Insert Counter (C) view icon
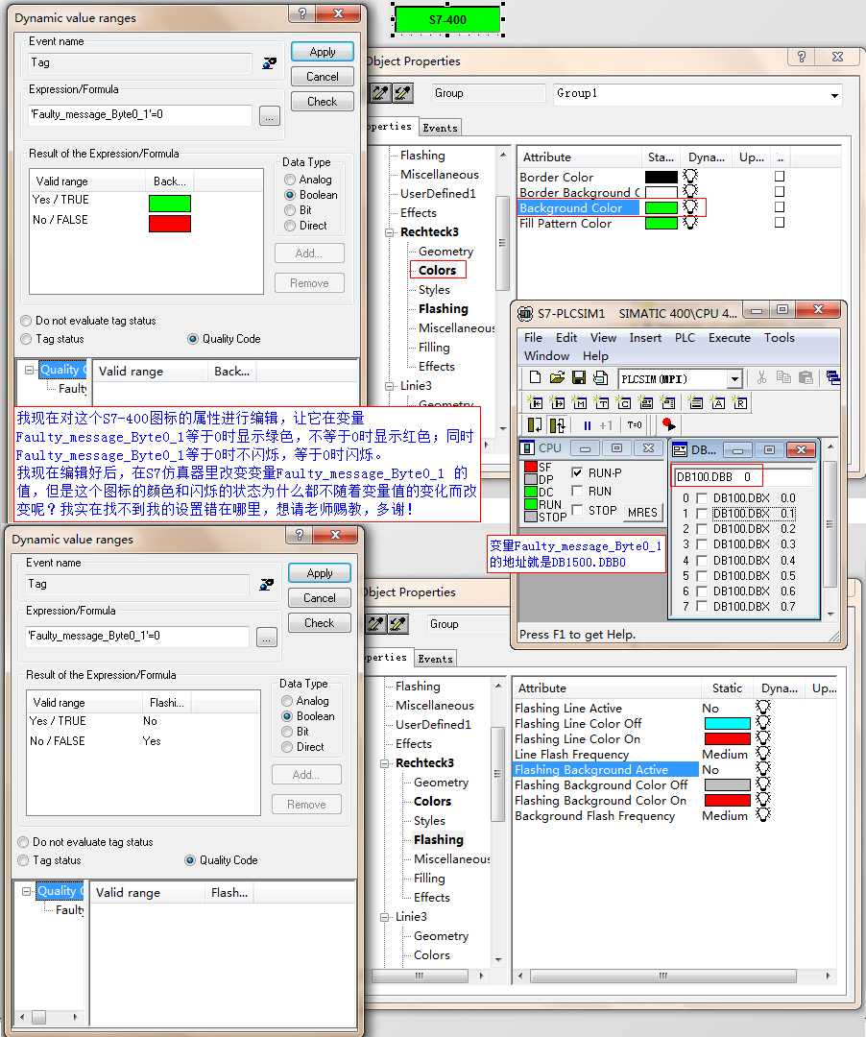Viewport: 866px width, 1037px height. coord(623,402)
